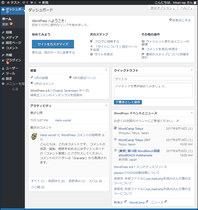Click the プラグイン plug icon

click(3, 60)
